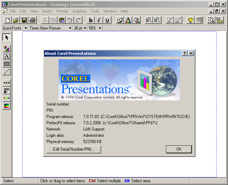The width and height of the screenshot is (228, 185).
Task: Choose the chart tool in the left toolbar
Action: point(7,48)
